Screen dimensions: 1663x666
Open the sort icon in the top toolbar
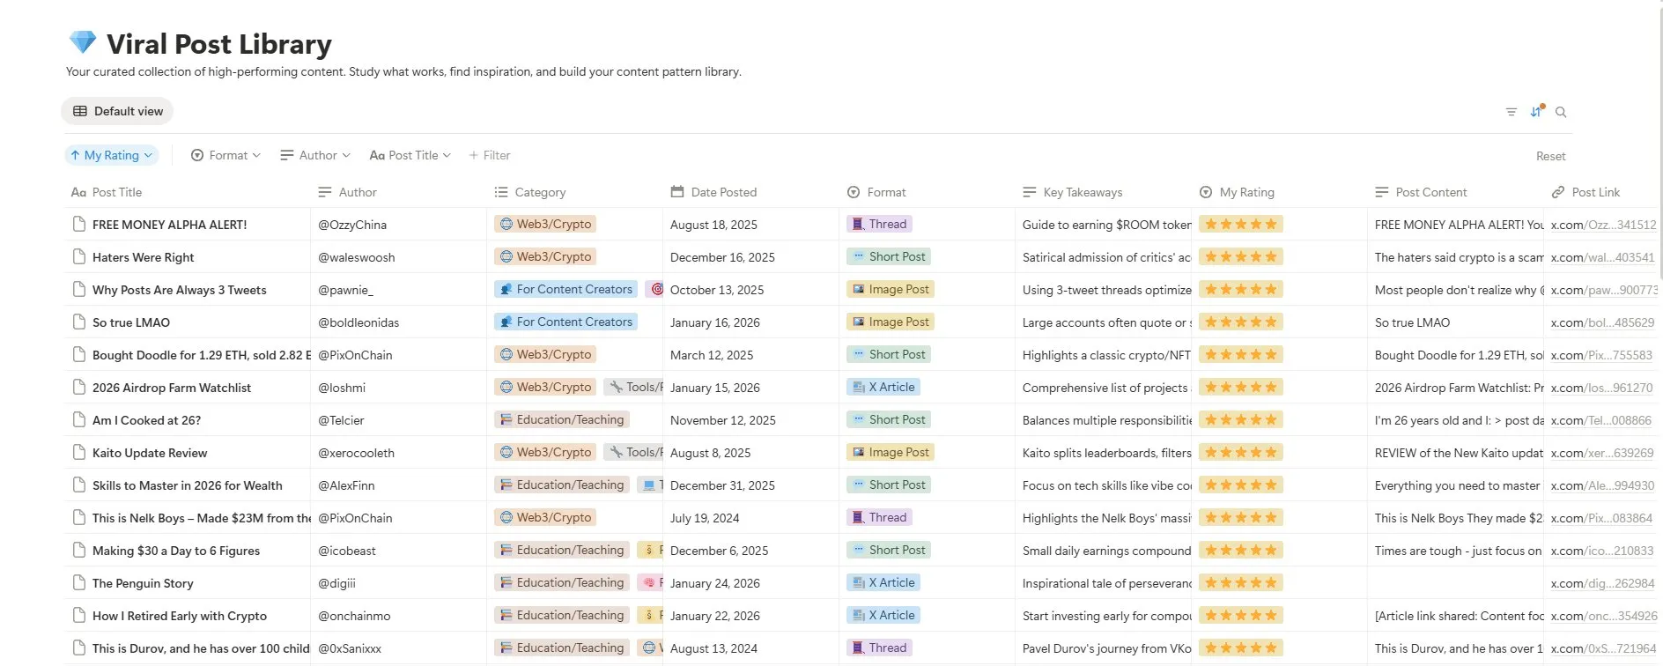pos(1536,111)
